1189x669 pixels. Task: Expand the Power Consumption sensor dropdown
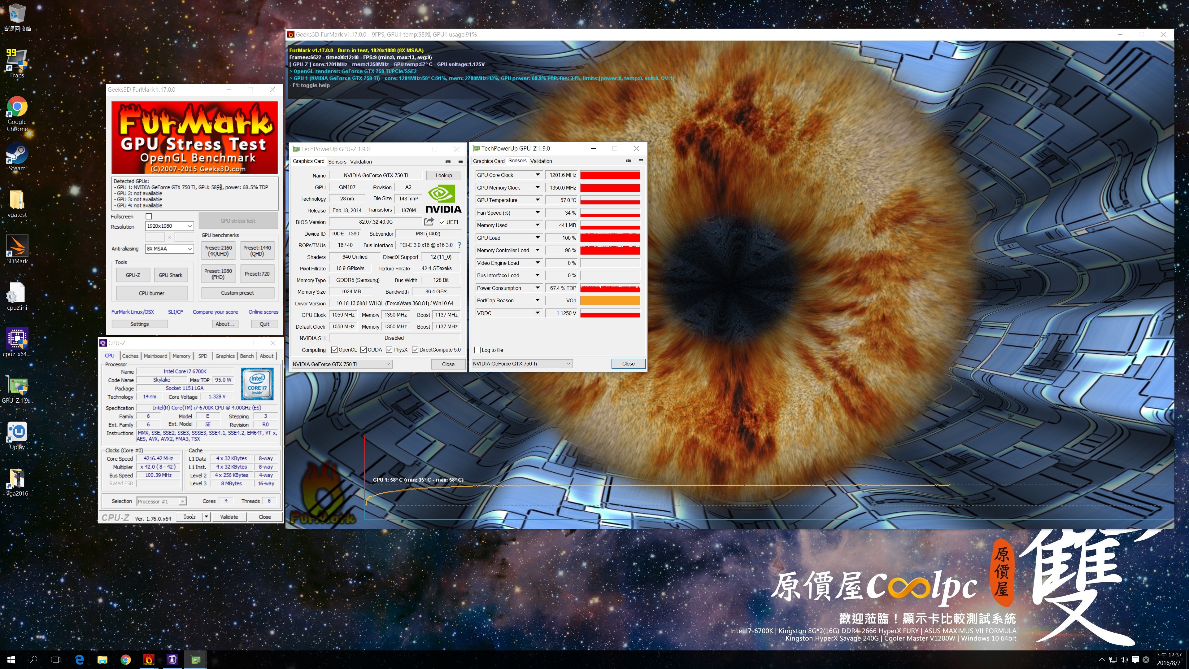(x=537, y=288)
